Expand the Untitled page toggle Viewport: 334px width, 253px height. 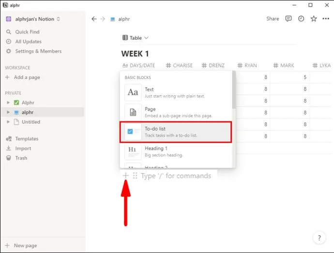pos(8,122)
